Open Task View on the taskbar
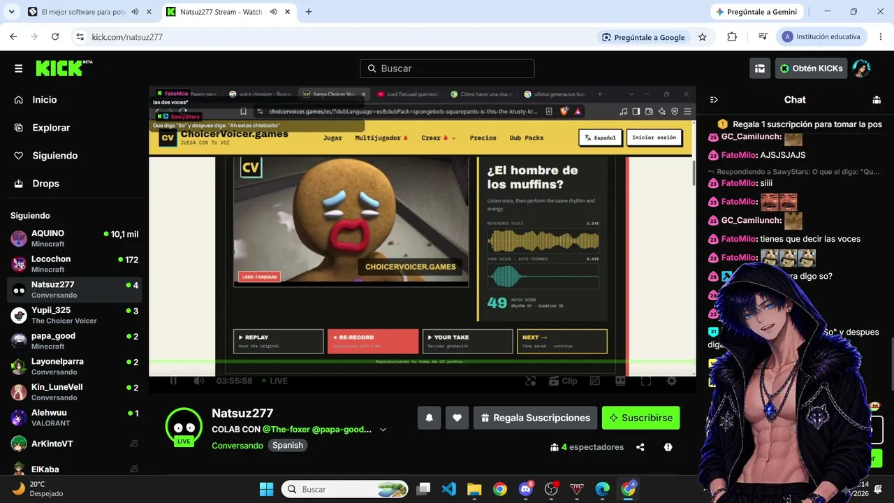 coord(424,489)
